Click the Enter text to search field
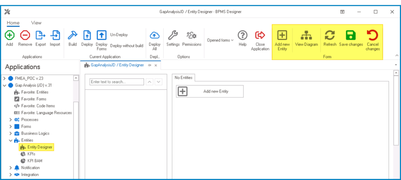 [117, 82]
